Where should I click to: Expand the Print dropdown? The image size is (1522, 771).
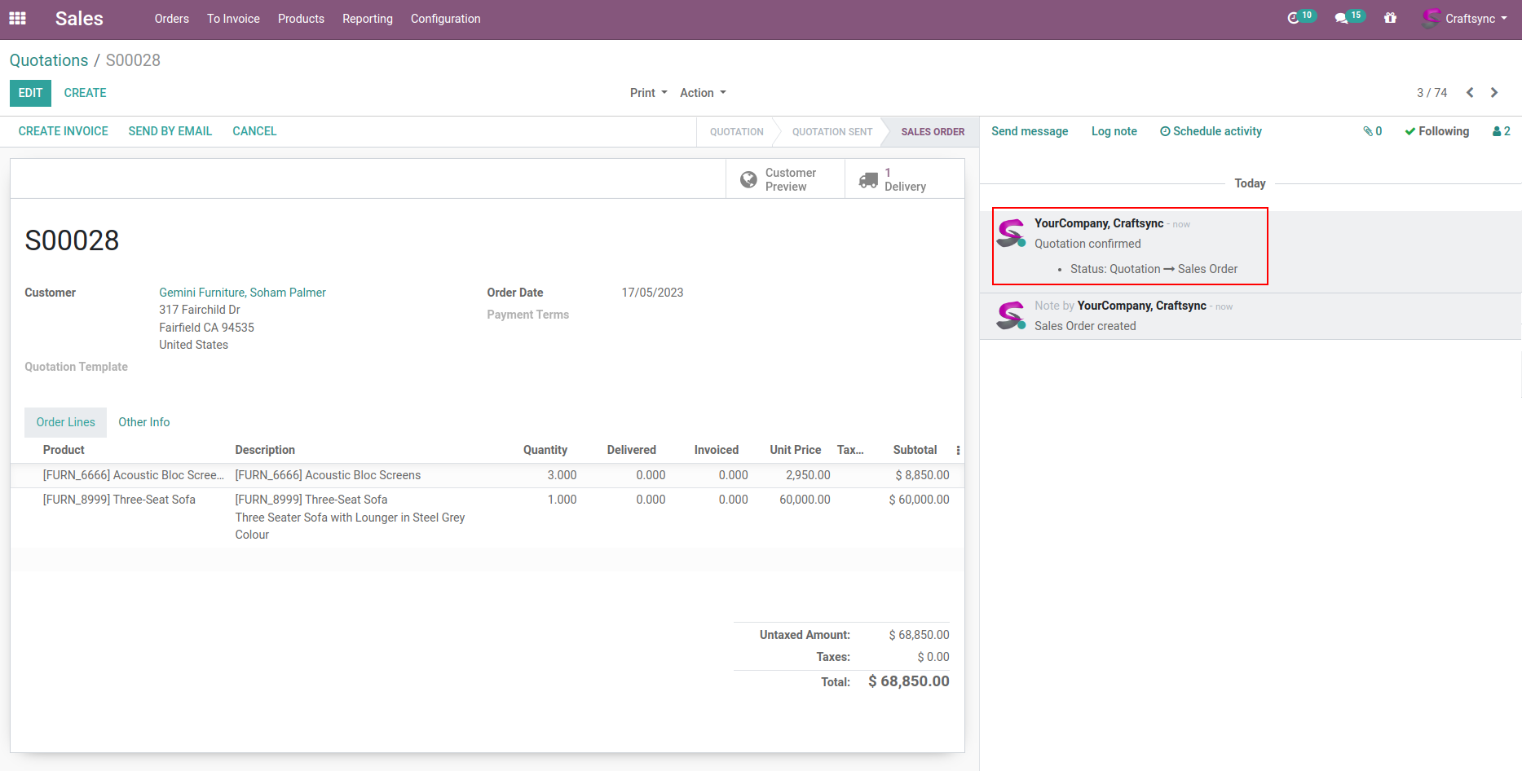tap(648, 93)
